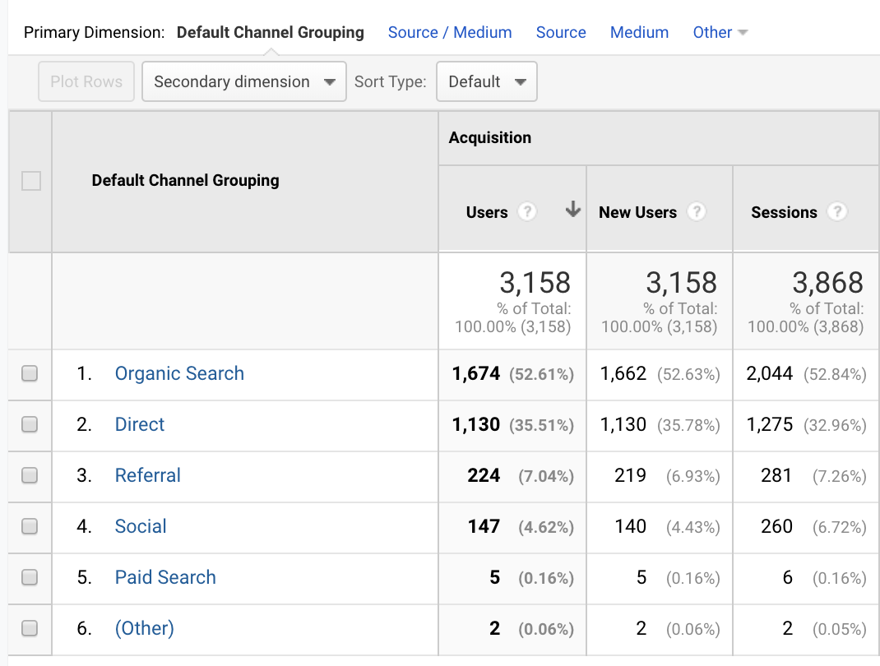880x666 pixels.
Task: Open the New Users help question-mark icon
Action: pyautogui.click(x=697, y=212)
